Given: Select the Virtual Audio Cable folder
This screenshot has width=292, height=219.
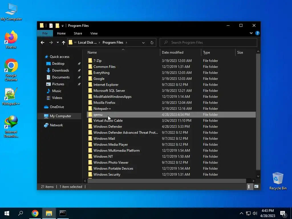Looking at the screenshot, I should [108, 121].
